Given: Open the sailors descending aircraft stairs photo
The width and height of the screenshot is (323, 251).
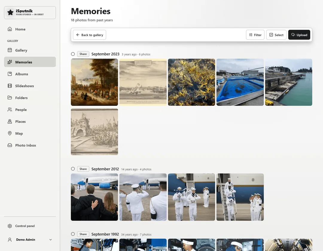Looking at the screenshot, I should point(240,197).
